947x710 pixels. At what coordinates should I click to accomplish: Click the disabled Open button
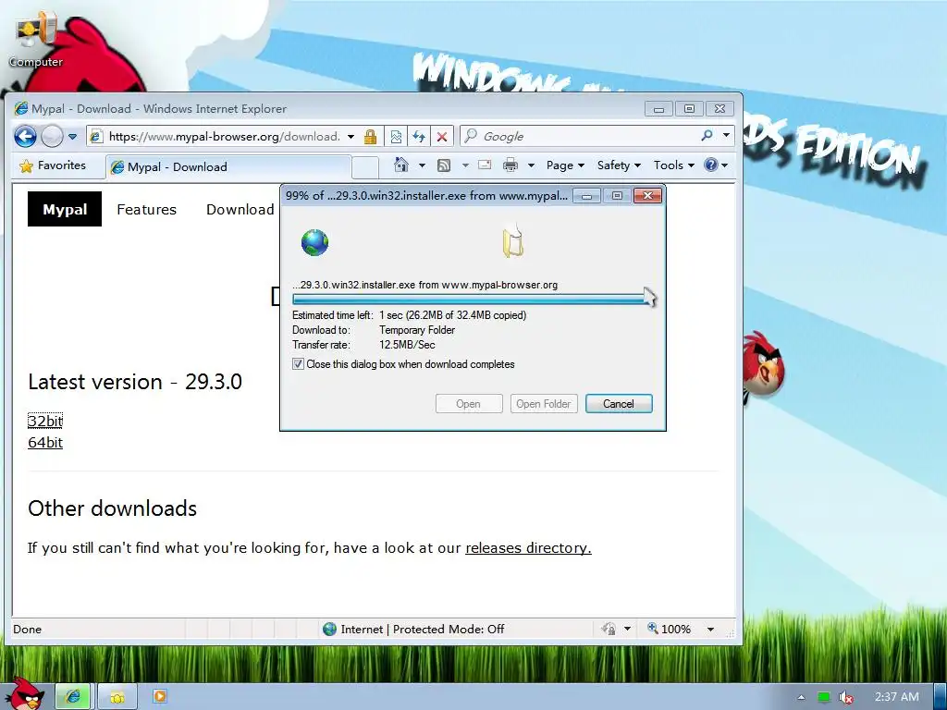(x=469, y=404)
